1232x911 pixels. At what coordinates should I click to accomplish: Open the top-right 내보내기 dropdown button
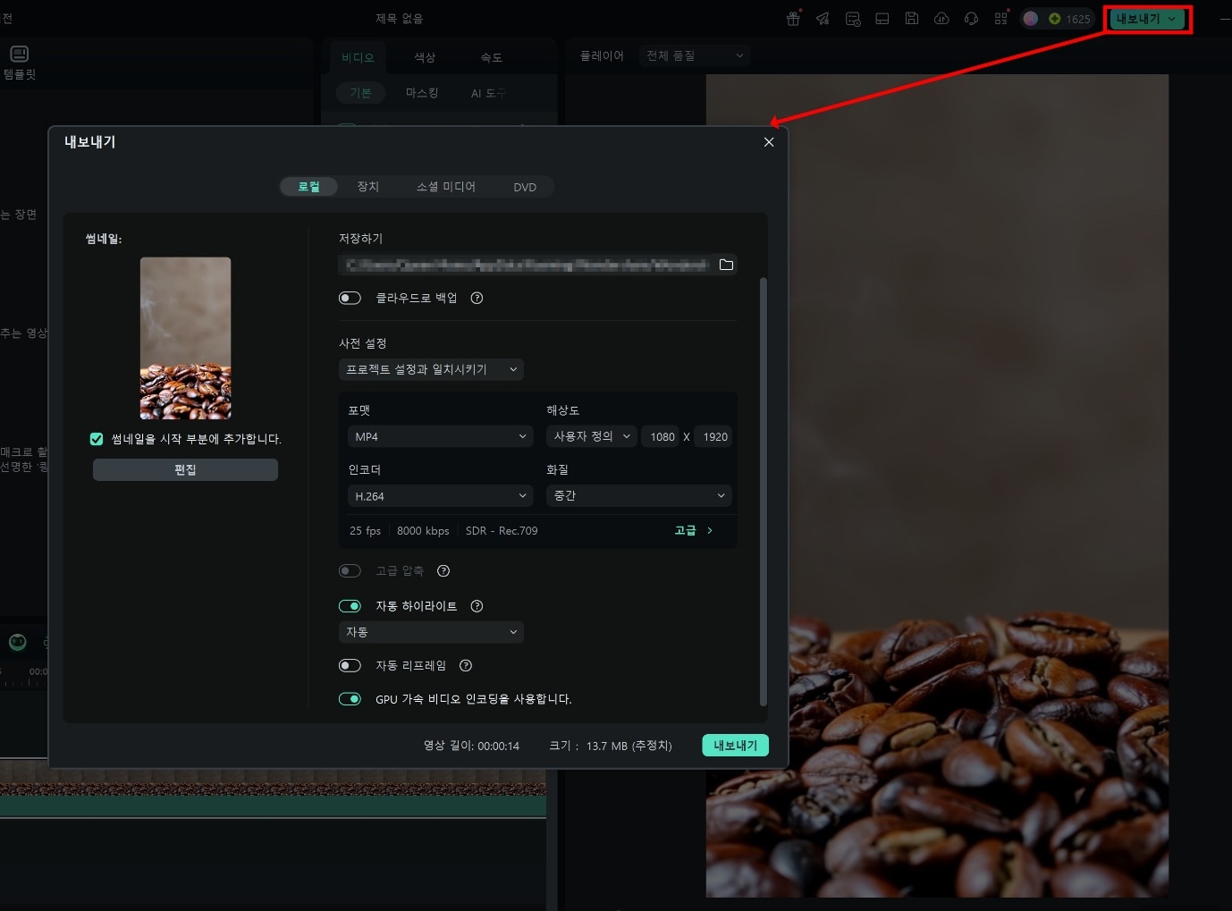1148,19
